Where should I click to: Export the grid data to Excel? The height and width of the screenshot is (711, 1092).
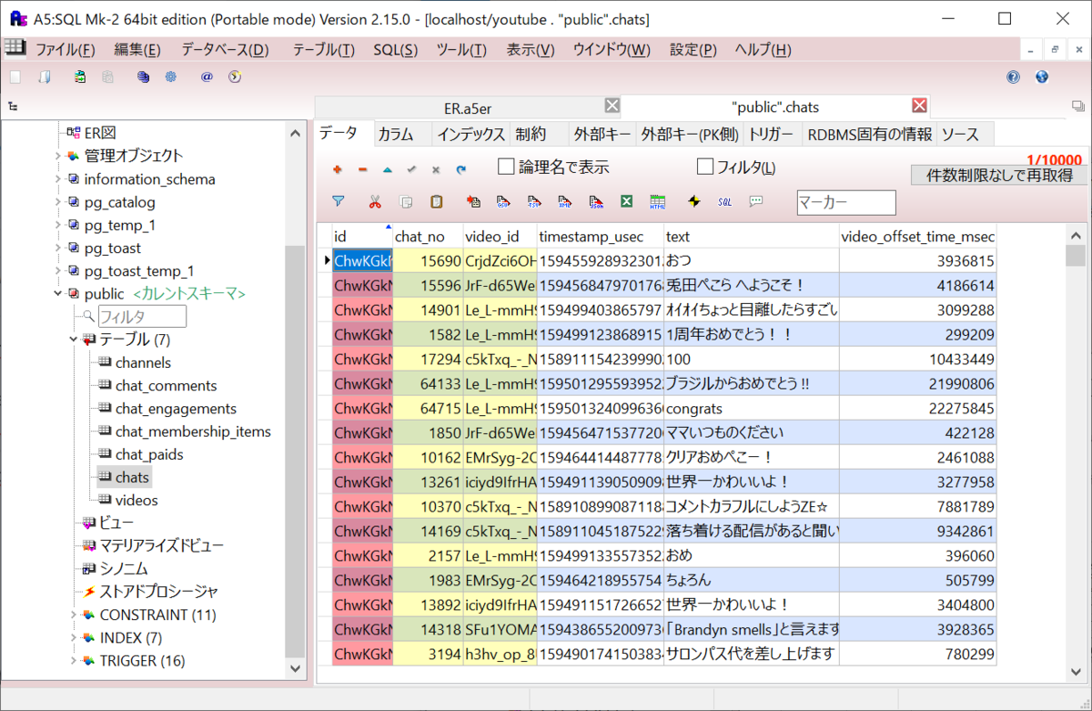point(628,202)
